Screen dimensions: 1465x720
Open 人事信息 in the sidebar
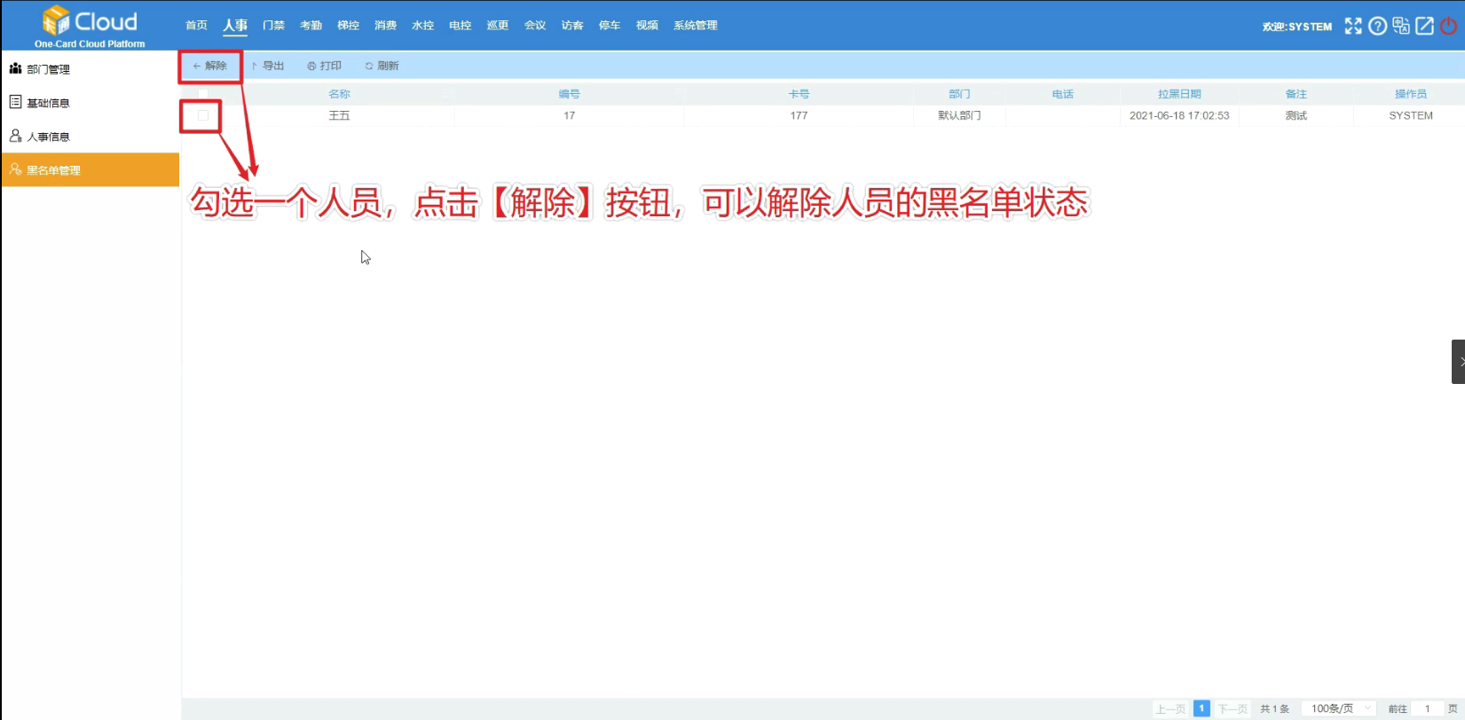point(48,137)
